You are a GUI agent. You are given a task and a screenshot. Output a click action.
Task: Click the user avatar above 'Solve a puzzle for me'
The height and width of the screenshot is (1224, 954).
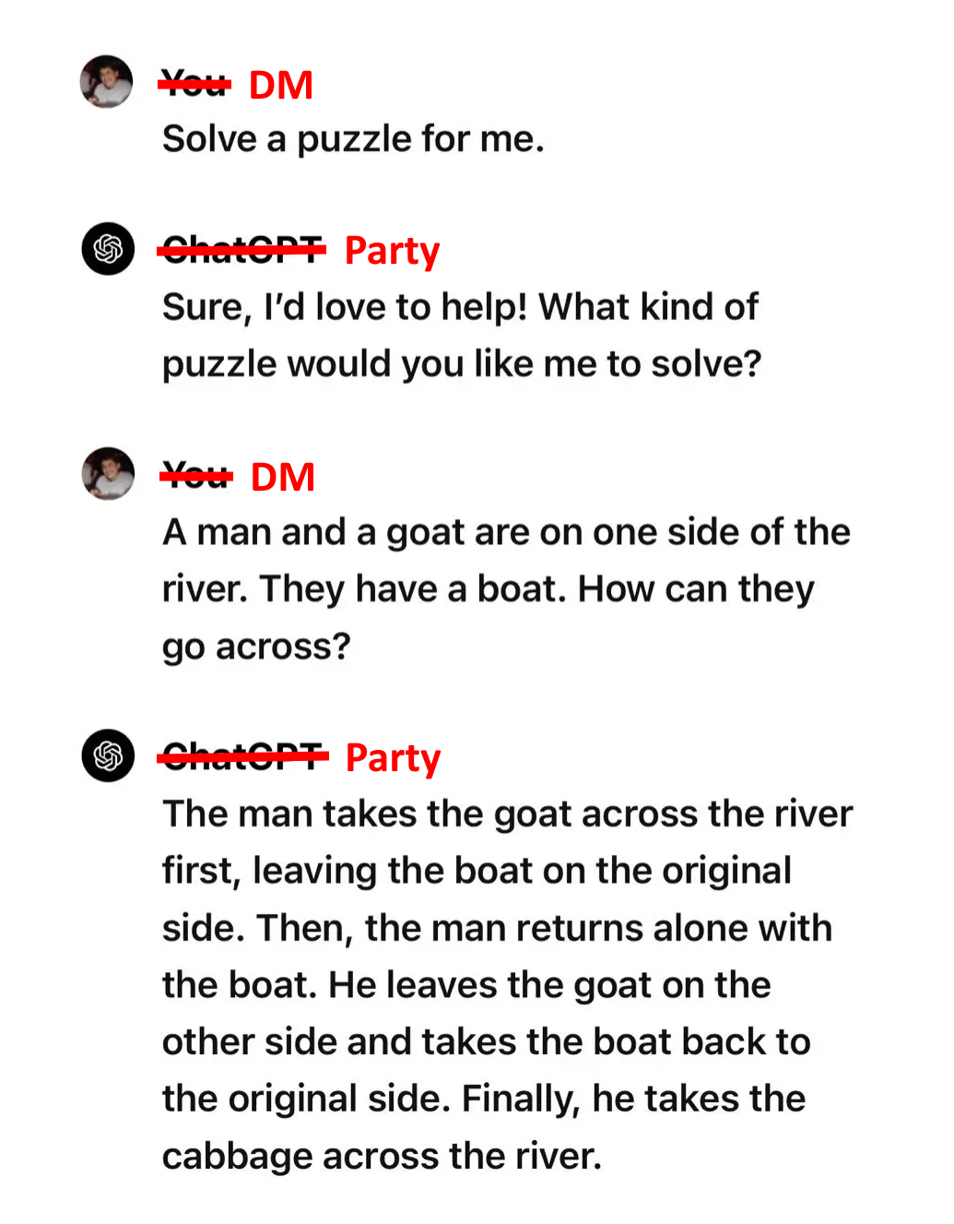[x=107, y=82]
